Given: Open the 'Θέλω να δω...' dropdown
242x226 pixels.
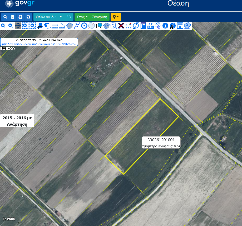Looking at the screenshot, I should pyautogui.click(x=49, y=17).
